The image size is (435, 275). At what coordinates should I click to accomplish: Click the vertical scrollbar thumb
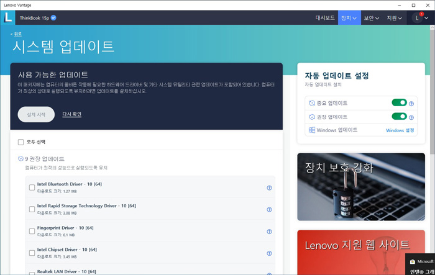click(x=433, y=91)
